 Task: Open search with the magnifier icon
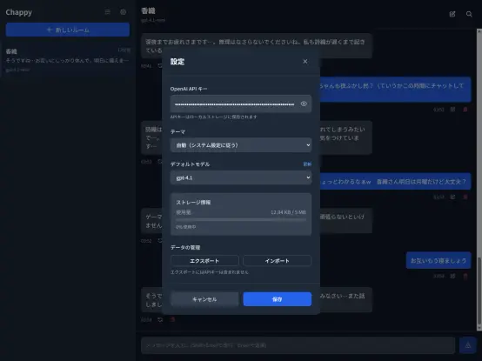coord(469,14)
